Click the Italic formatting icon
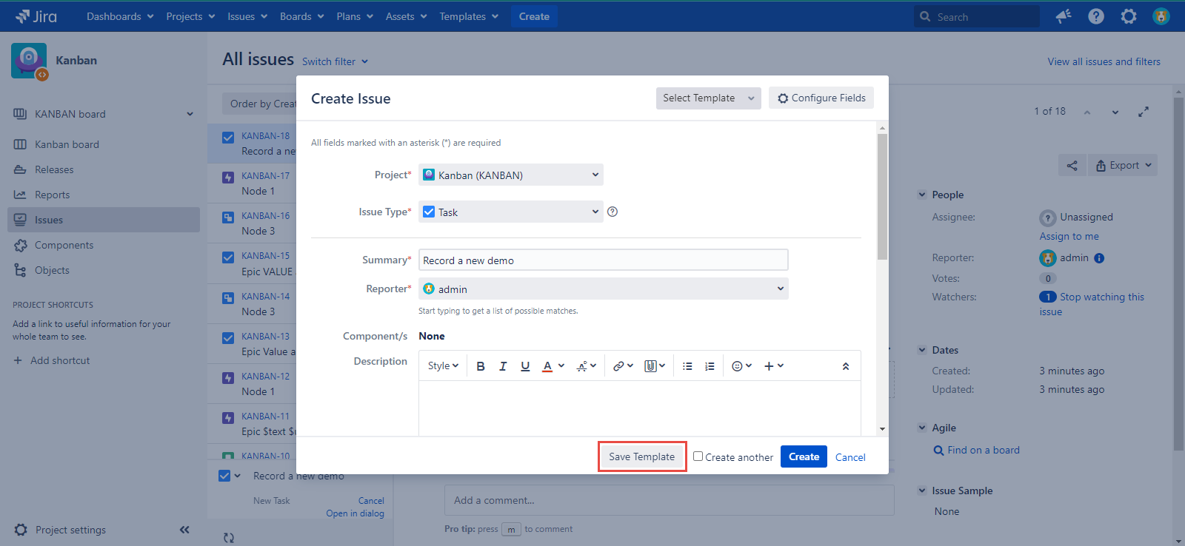1185x546 pixels. (x=503, y=366)
